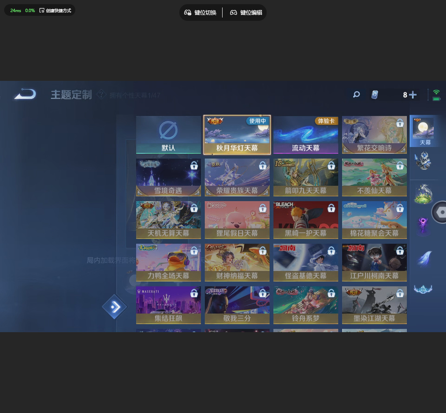Viewport: 446px width, 413px height.
Task: Click the lock icon on 力鸭全场天幕
Action: click(x=194, y=250)
